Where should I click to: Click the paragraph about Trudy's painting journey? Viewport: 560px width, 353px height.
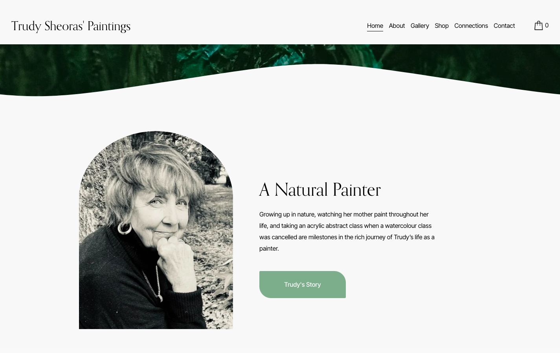pyautogui.click(x=347, y=231)
